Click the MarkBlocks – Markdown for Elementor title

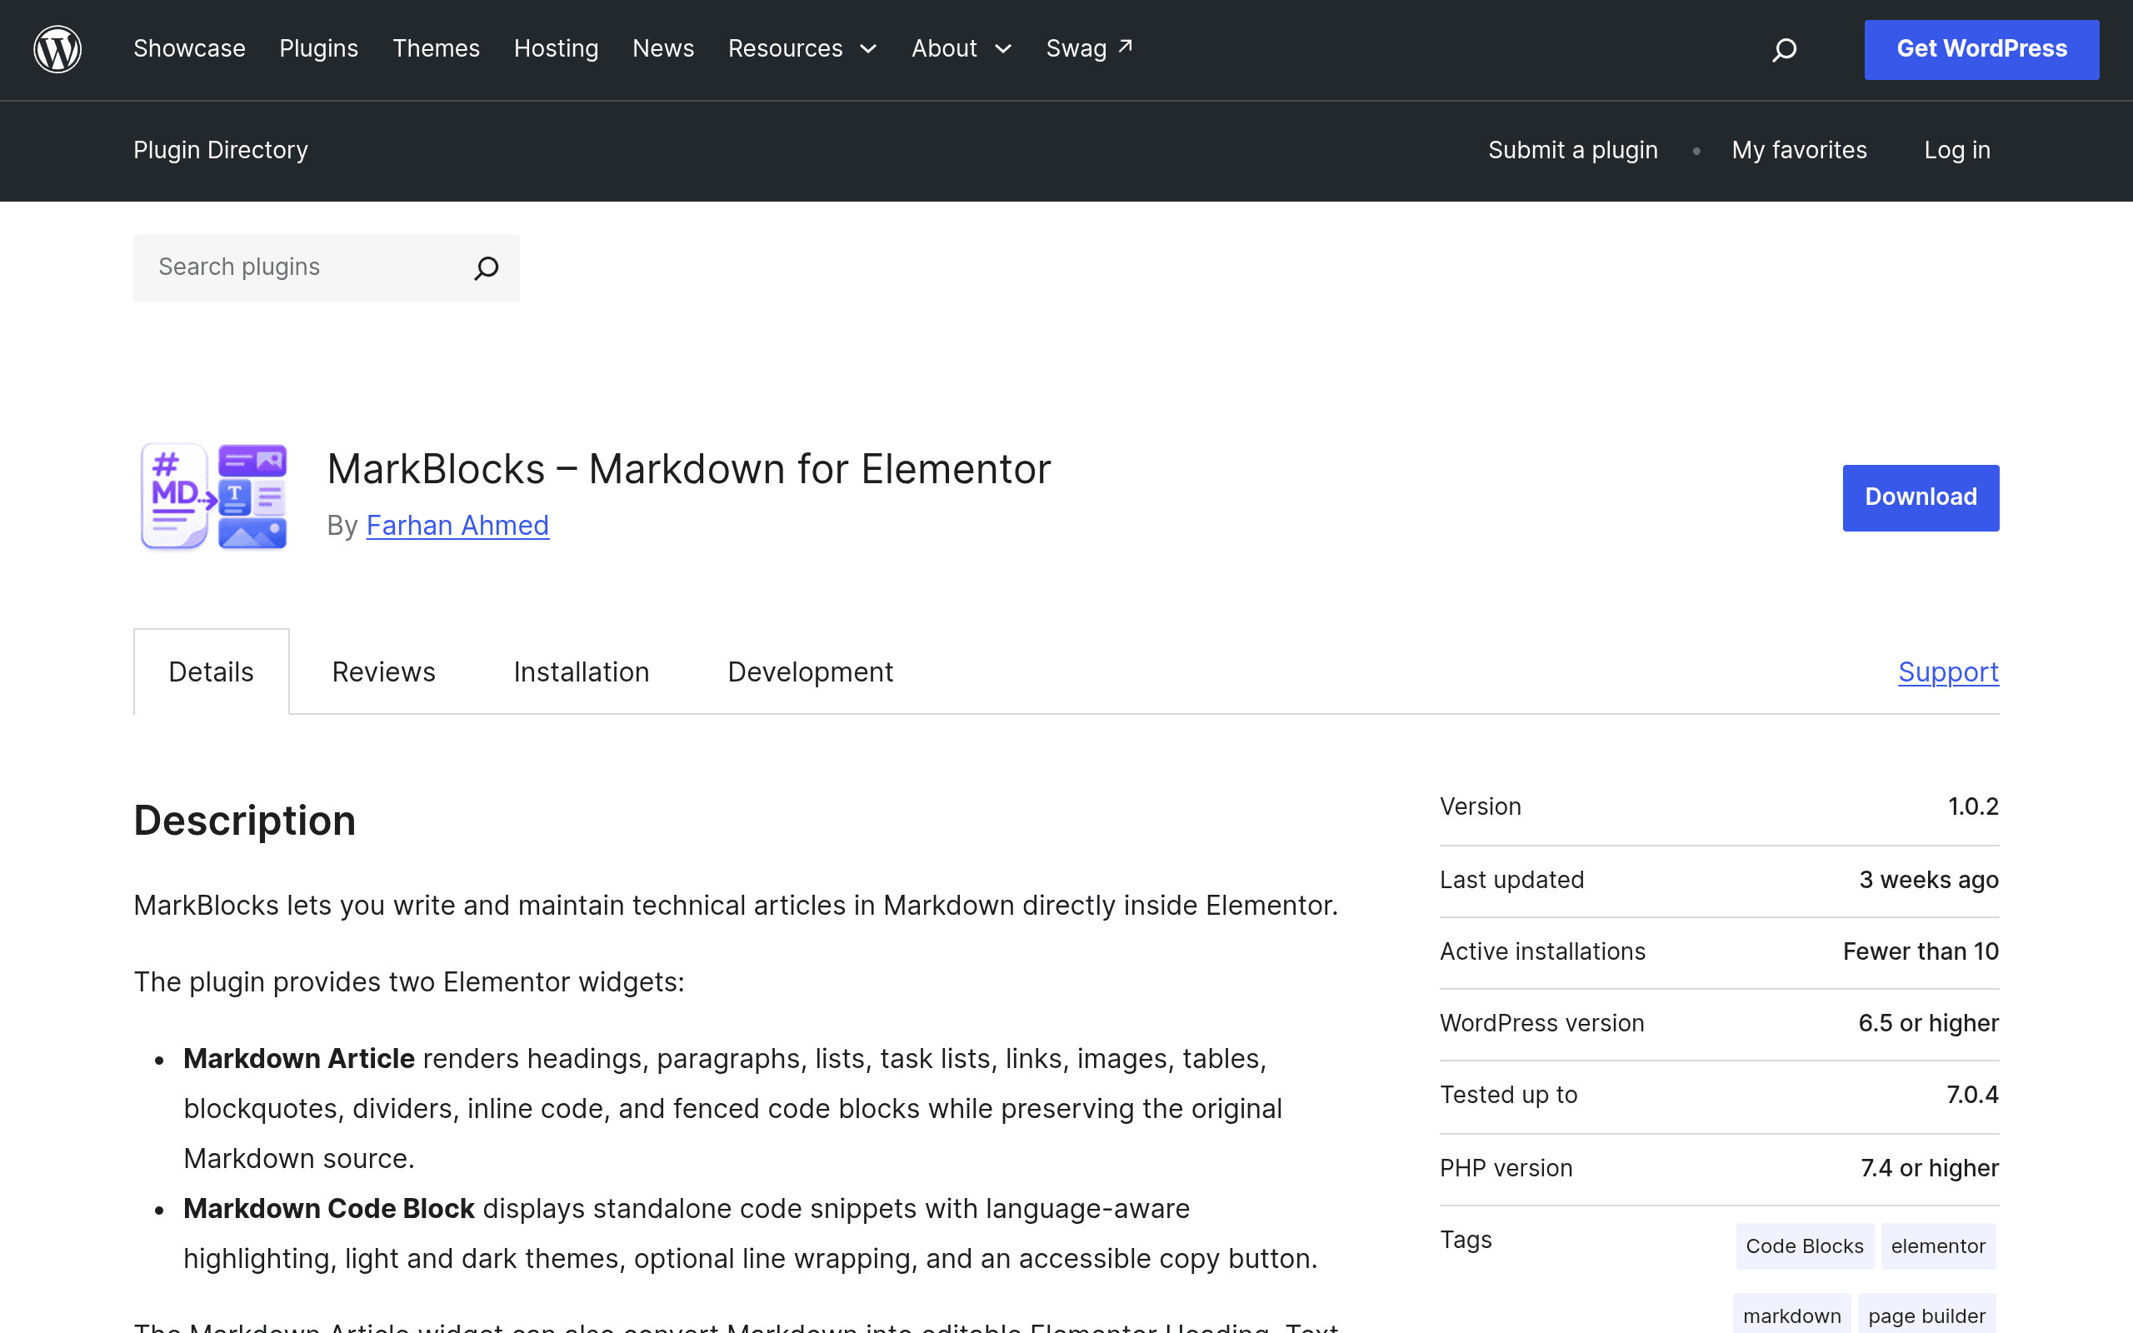(x=689, y=469)
